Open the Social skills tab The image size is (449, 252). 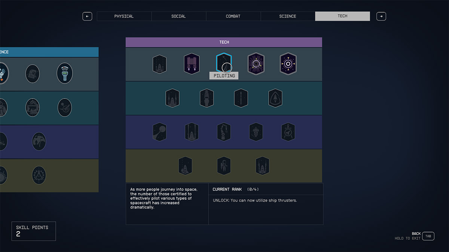(179, 16)
